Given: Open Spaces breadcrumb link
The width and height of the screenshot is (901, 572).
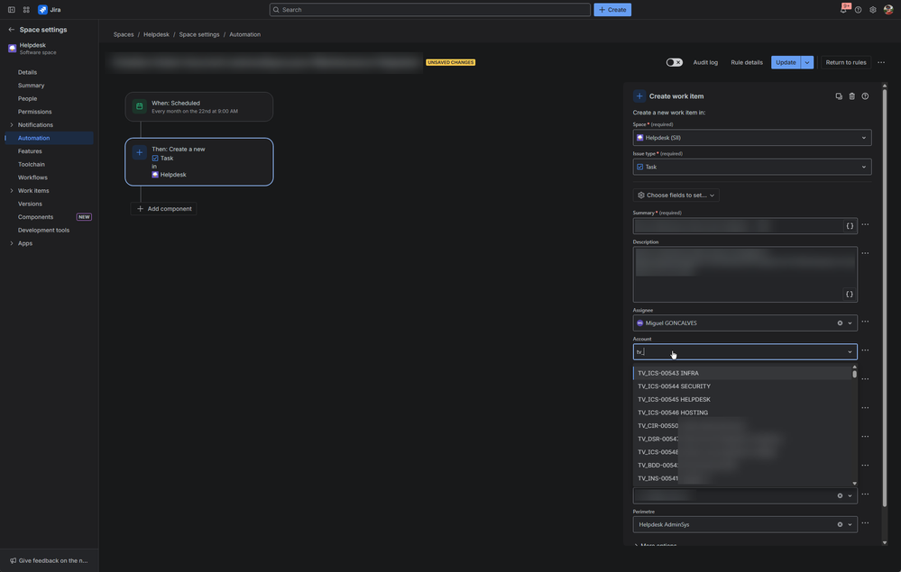Looking at the screenshot, I should tap(124, 34).
